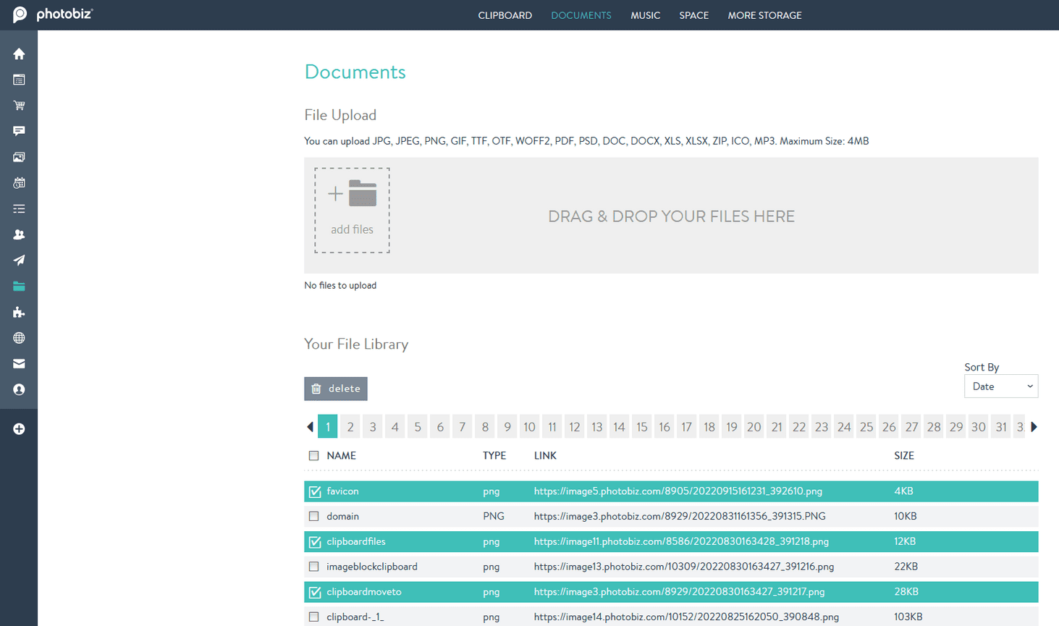Viewport: 1059px width, 626px height.
Task: Select the contacts people icon
Action: [18, 234]
